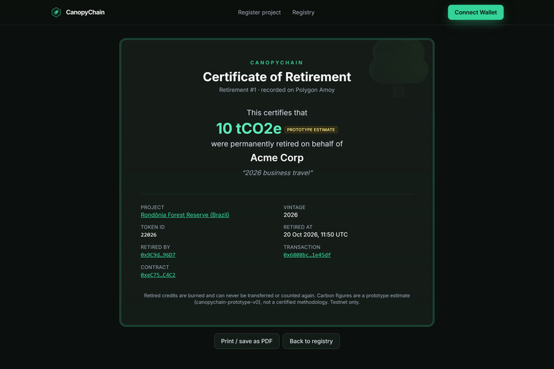Screen dimensions: 554x369
Task: Click the TRANSACTION field label
Action: point(302,247)
